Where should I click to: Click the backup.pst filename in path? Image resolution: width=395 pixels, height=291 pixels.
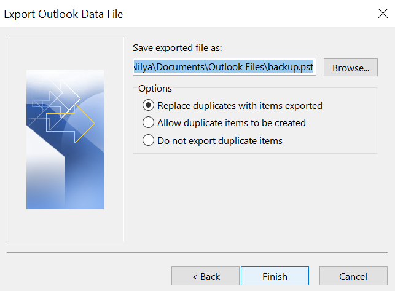coord(291,67)
